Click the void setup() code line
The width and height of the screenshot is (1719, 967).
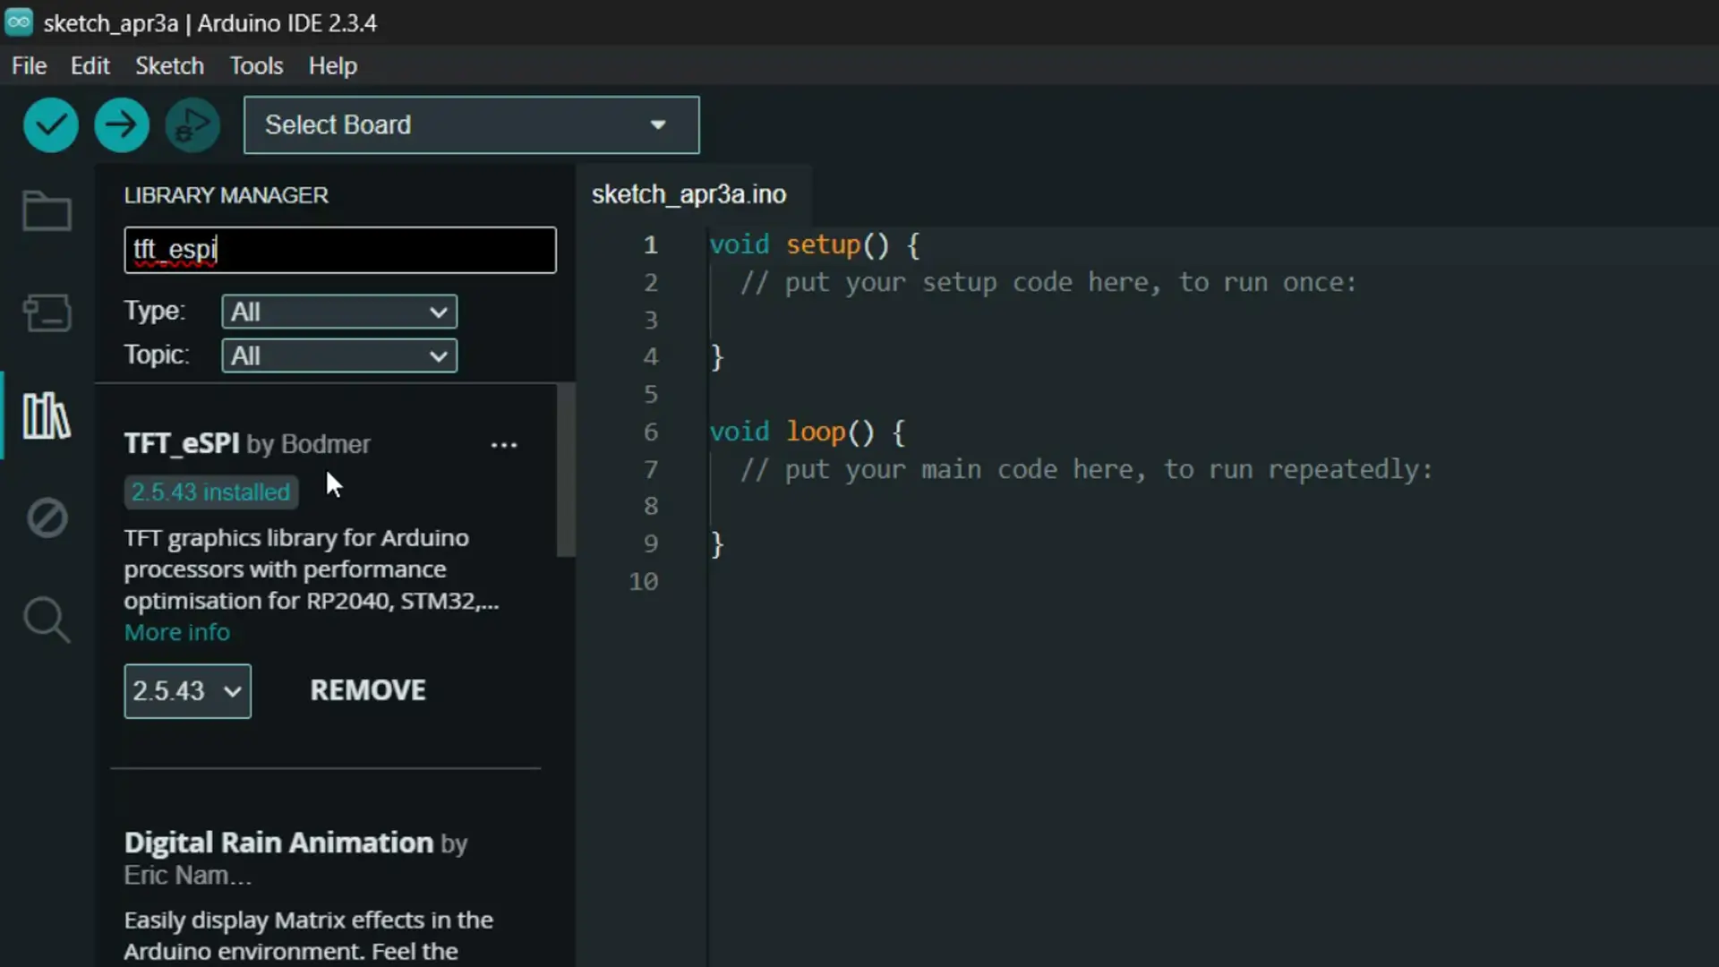[814, 244]
